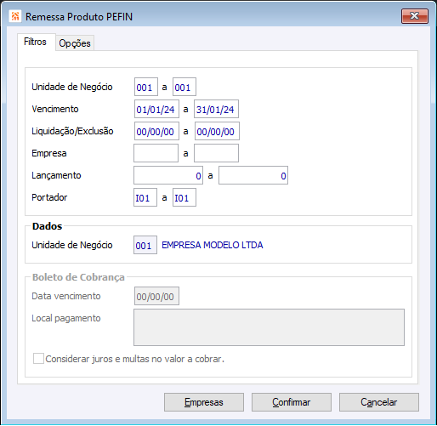Click the Lançamento ending value field
The width and height of the screenshot is (437, 426).
coord(253,175)
